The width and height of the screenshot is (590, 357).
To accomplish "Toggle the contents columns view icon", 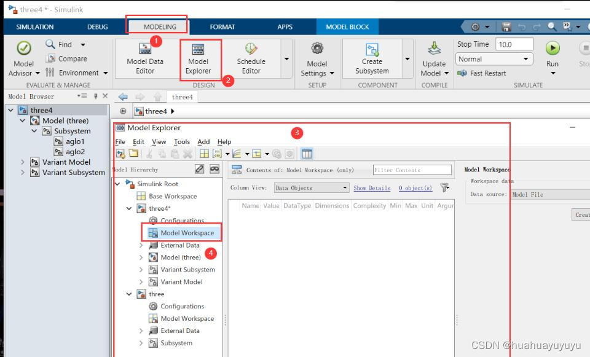I will tap(307, 154).
